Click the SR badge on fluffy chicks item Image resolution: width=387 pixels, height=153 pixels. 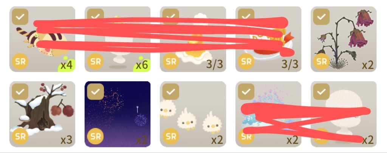tap(171, 136)
